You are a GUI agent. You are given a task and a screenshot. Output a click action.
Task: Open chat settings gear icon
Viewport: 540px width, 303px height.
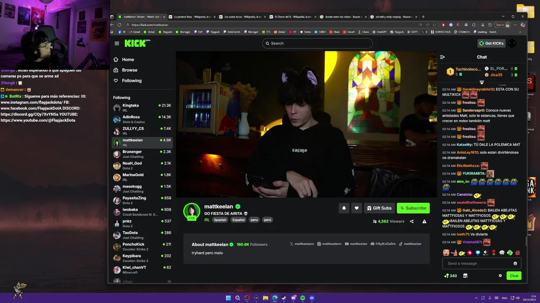[500, 276]
